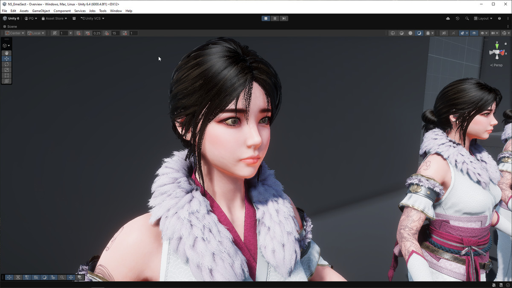Open the Unity VCS dropdown
512x288 pixels.
click(93, 18)
